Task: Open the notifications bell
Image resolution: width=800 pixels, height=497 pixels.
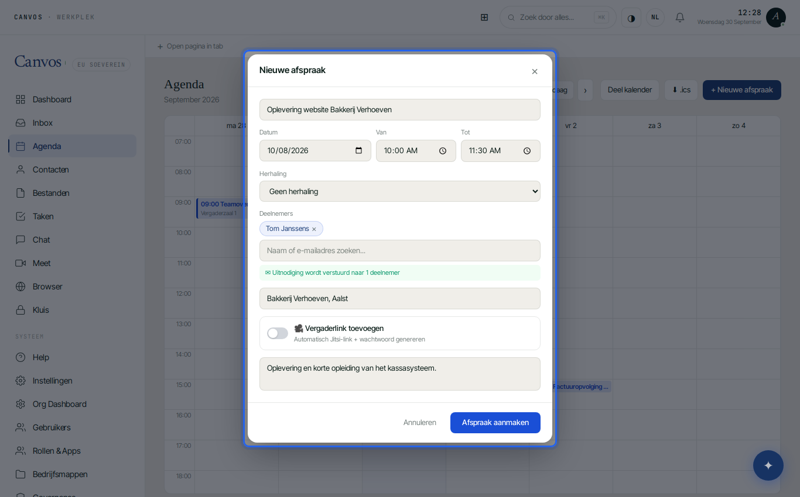Action: [680, 18]
